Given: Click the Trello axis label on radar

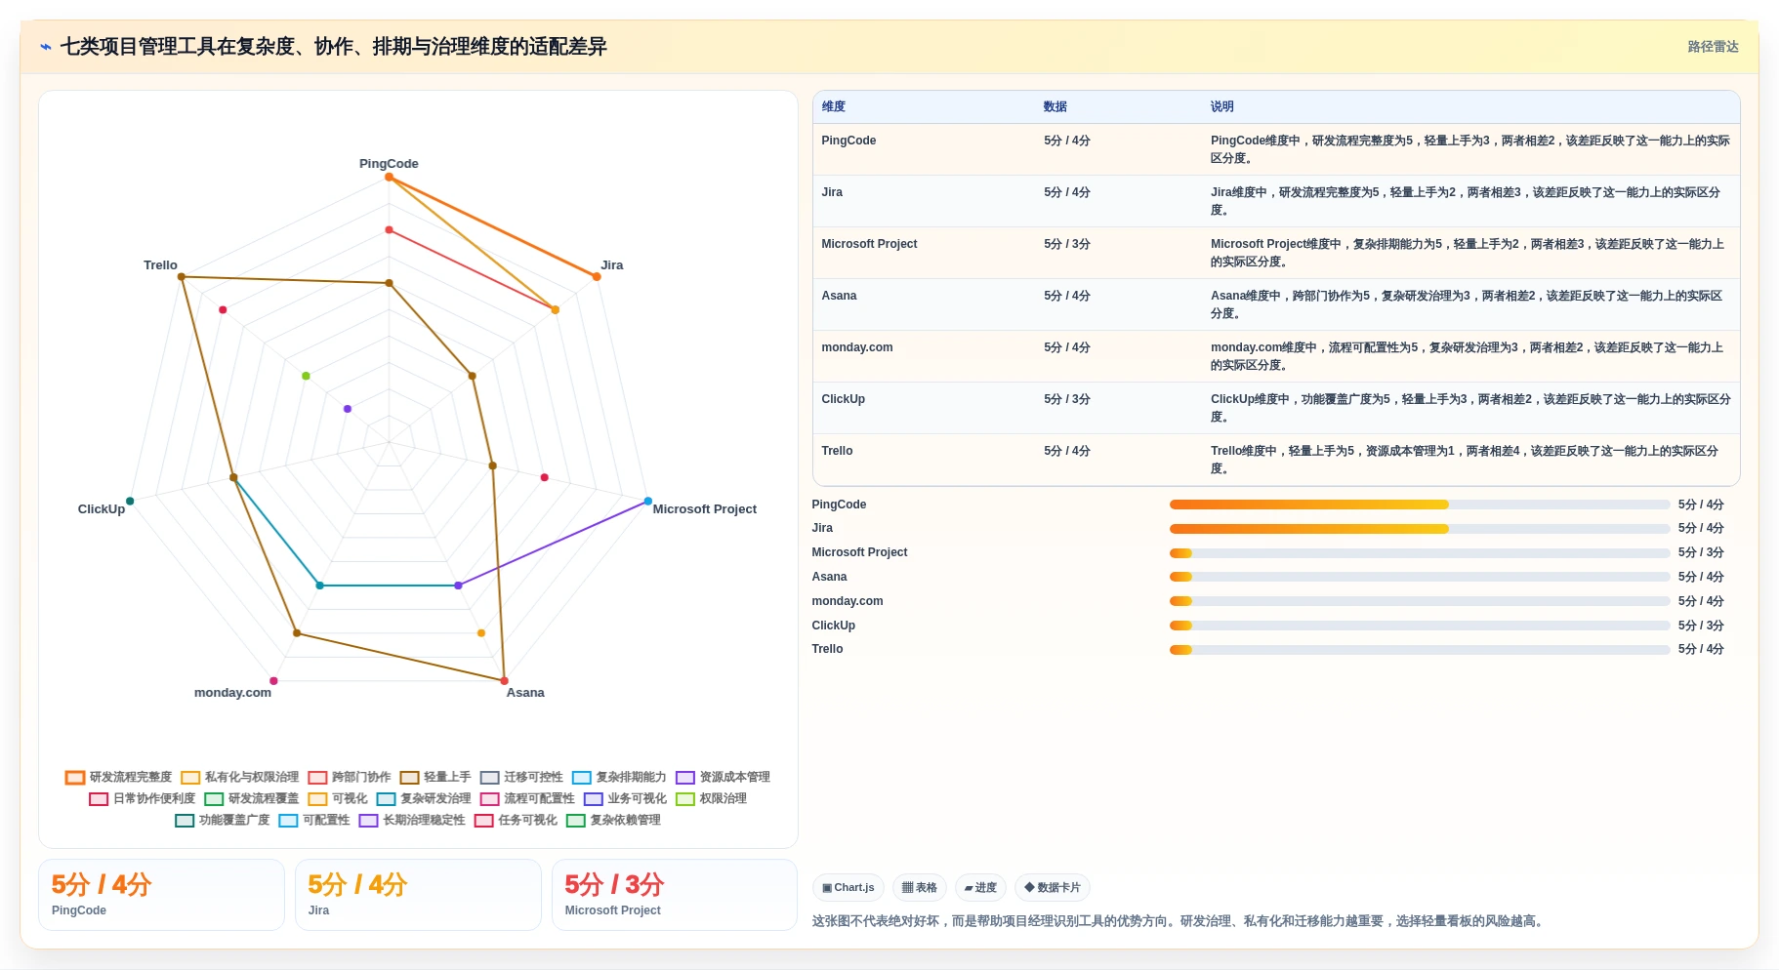Looking at the screenshot, I should click(x=160, y=265).
